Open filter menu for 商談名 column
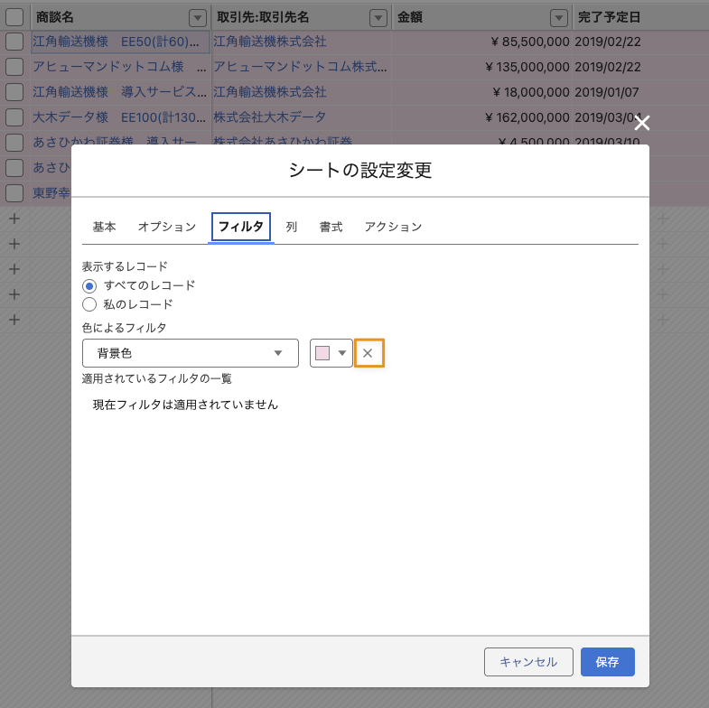Image resolution: width=709 pixels, height=708 pixels. pyautogui.click(x=197, y=17)
